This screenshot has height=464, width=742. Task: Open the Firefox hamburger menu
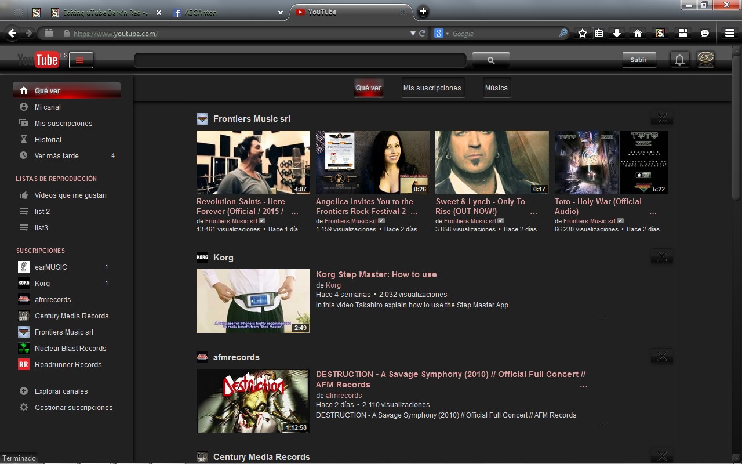[729, 34]
